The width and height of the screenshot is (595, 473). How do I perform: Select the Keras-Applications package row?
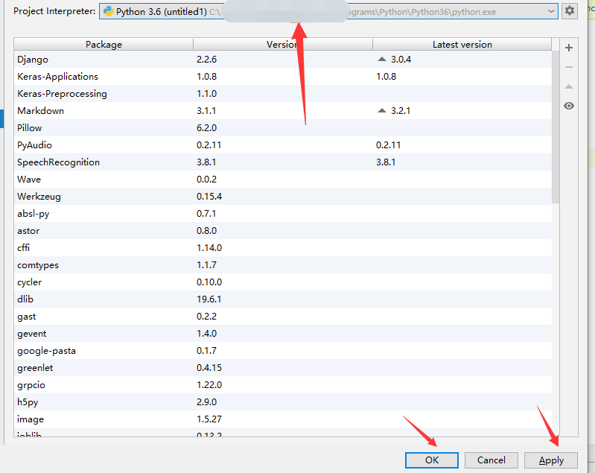tap(283, 76)
